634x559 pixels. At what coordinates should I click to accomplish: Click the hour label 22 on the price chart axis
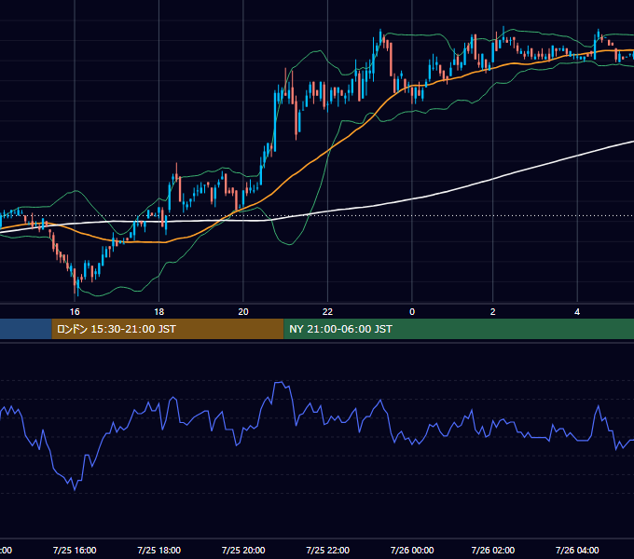[327, 312]
